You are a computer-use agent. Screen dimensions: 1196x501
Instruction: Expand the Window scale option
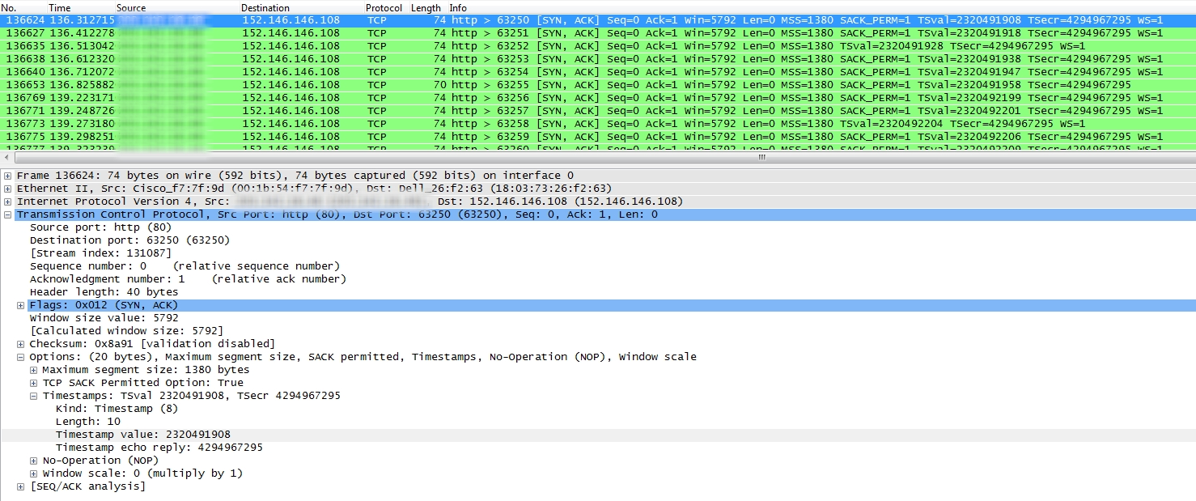pos(34,473)
